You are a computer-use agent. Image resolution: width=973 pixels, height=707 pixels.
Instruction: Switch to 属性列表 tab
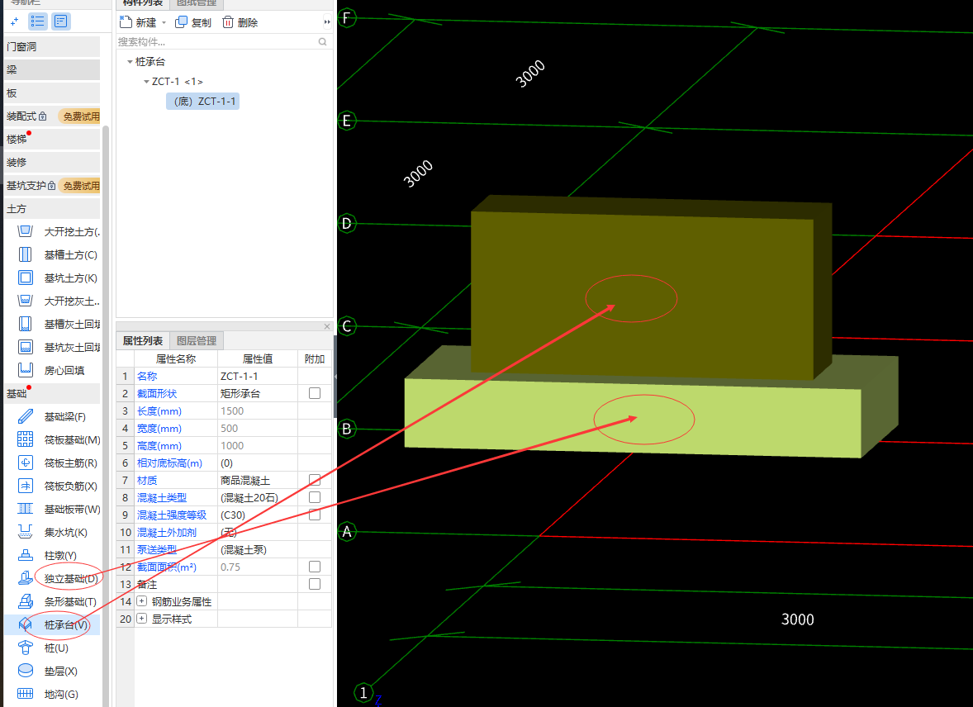click(x=143, y=341)
